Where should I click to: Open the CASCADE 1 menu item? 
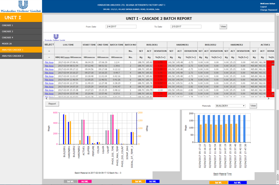pos(21,25)
